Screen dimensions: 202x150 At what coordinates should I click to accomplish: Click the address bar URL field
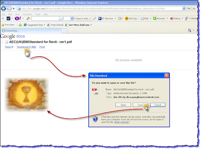pyautogui.click(x=100, y=8)
